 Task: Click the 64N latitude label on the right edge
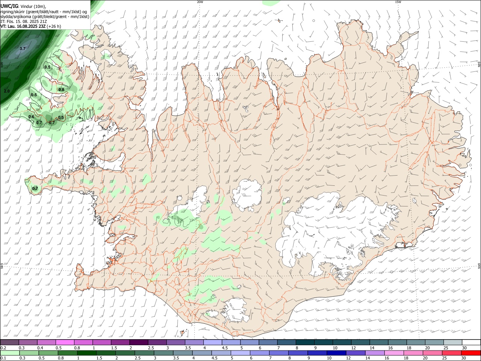(x=479, y=266)
